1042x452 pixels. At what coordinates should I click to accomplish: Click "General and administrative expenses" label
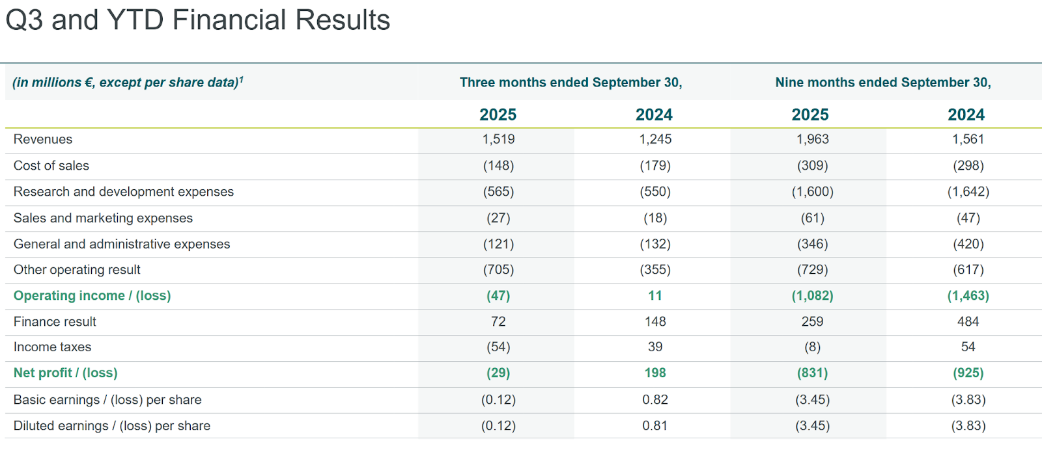click(x=122, y=244)
